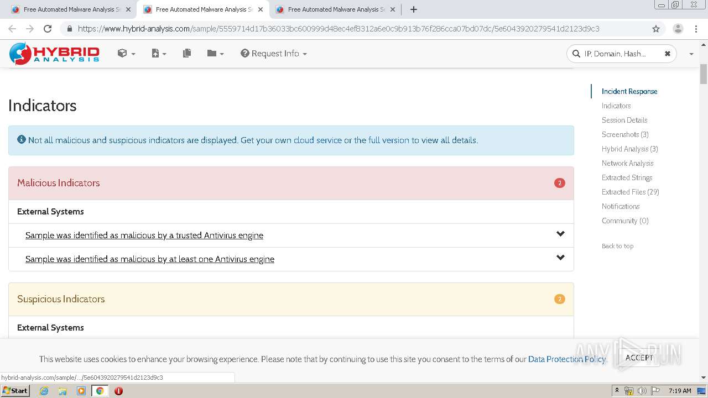Click the 7:19 AM clock
The height and width of the screenshot is (398, 708).
[x=680, y=391]
